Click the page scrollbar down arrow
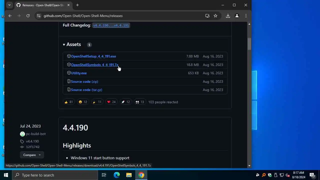Viewport: 320px width, 180px height. [x=249, y=166]
